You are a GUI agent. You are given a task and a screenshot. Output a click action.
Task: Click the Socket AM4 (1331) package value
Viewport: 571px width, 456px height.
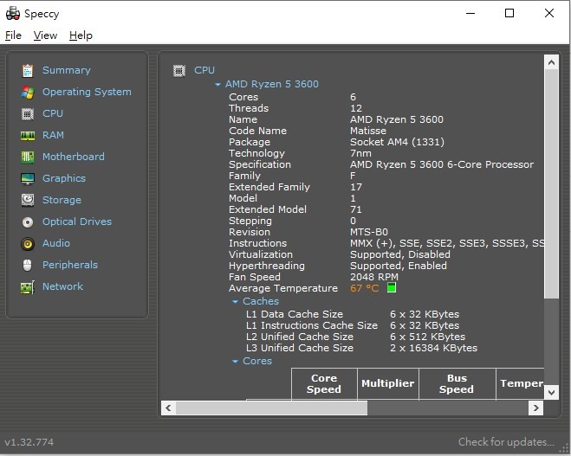point(397,142)
